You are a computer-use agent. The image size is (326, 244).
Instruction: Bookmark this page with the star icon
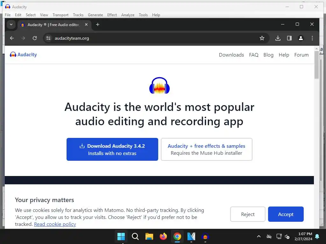[x=262, y=38]
